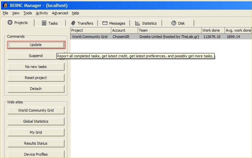Click the BOINC logo icon in title bar
252x158 pixels.
point(5,5)
